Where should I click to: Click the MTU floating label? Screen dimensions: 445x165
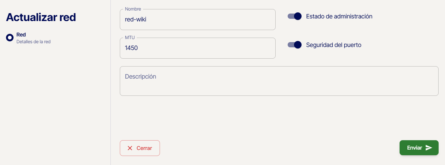point(130,37)
